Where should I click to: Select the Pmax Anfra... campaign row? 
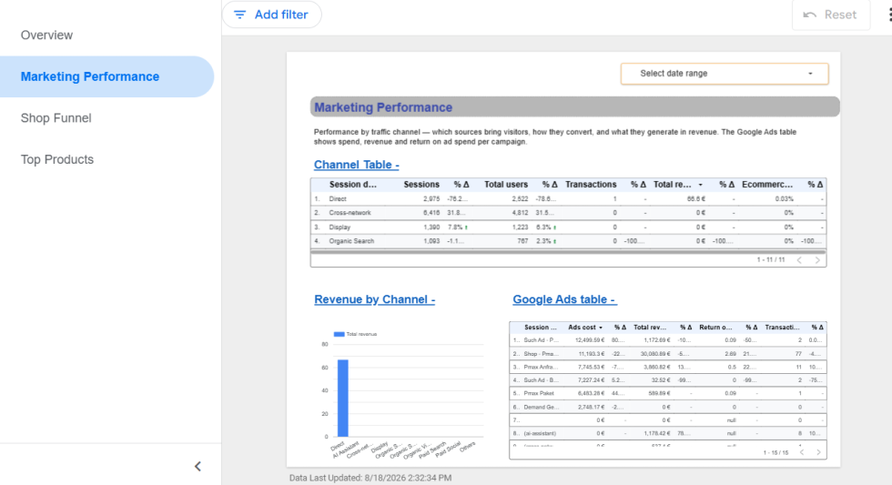pyautogui.click(x=667, y=368)
